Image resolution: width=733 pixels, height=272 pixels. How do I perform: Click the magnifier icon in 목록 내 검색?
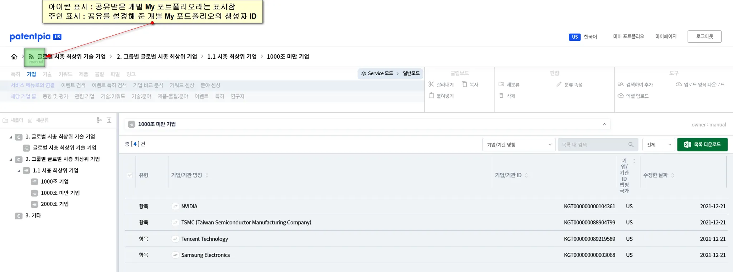pyautogui.click(x=631, y=145)
